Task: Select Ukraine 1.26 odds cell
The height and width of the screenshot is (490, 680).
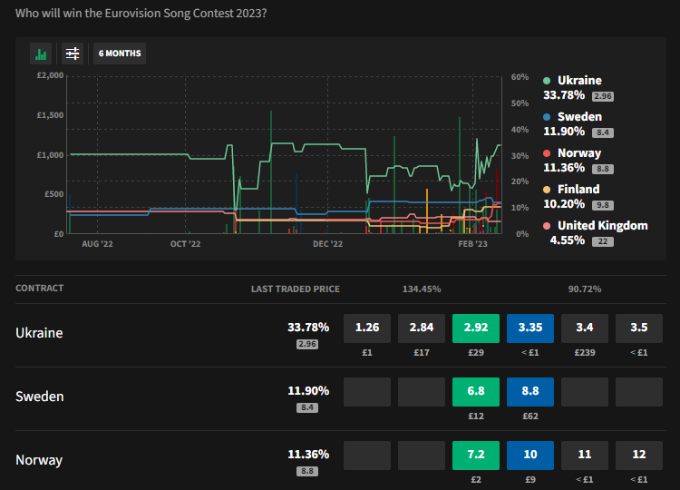Action: 367,328
